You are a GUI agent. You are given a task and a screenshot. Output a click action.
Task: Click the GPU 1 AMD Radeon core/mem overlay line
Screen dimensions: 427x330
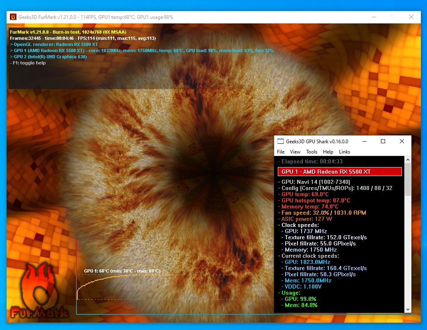coord(142,50)
